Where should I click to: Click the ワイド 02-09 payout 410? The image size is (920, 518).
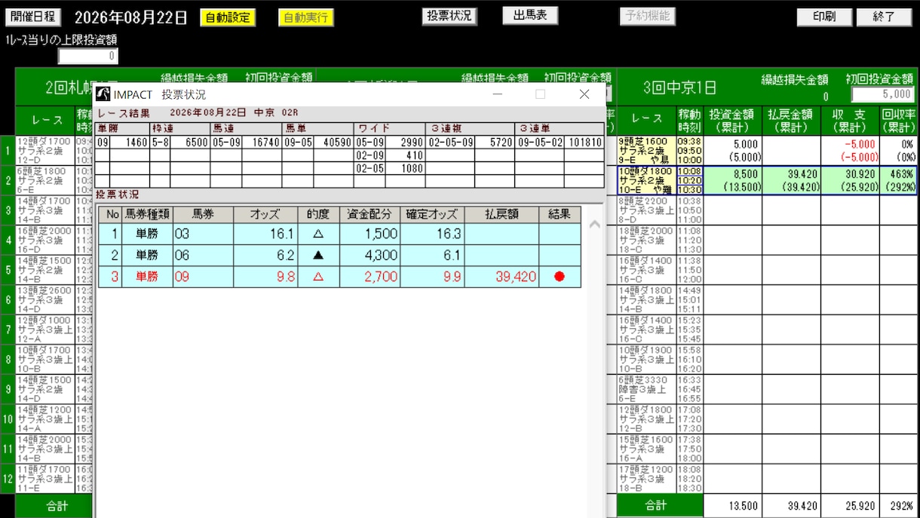click(406, 155)
